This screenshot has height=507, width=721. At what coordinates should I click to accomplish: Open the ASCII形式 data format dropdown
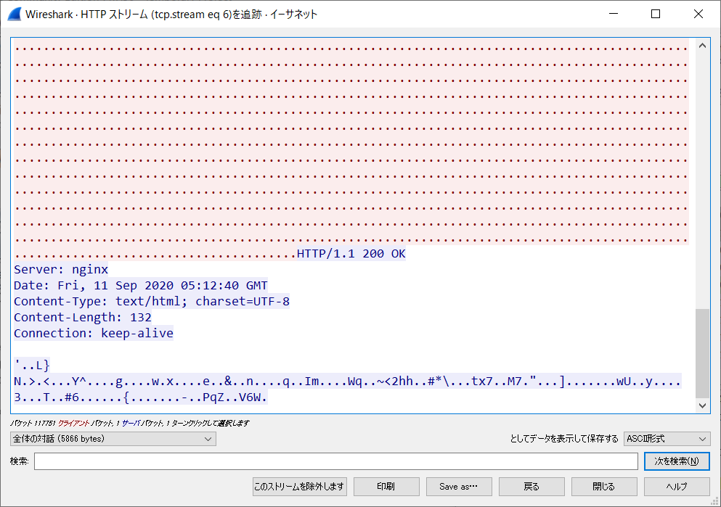(x=667, y=439)
